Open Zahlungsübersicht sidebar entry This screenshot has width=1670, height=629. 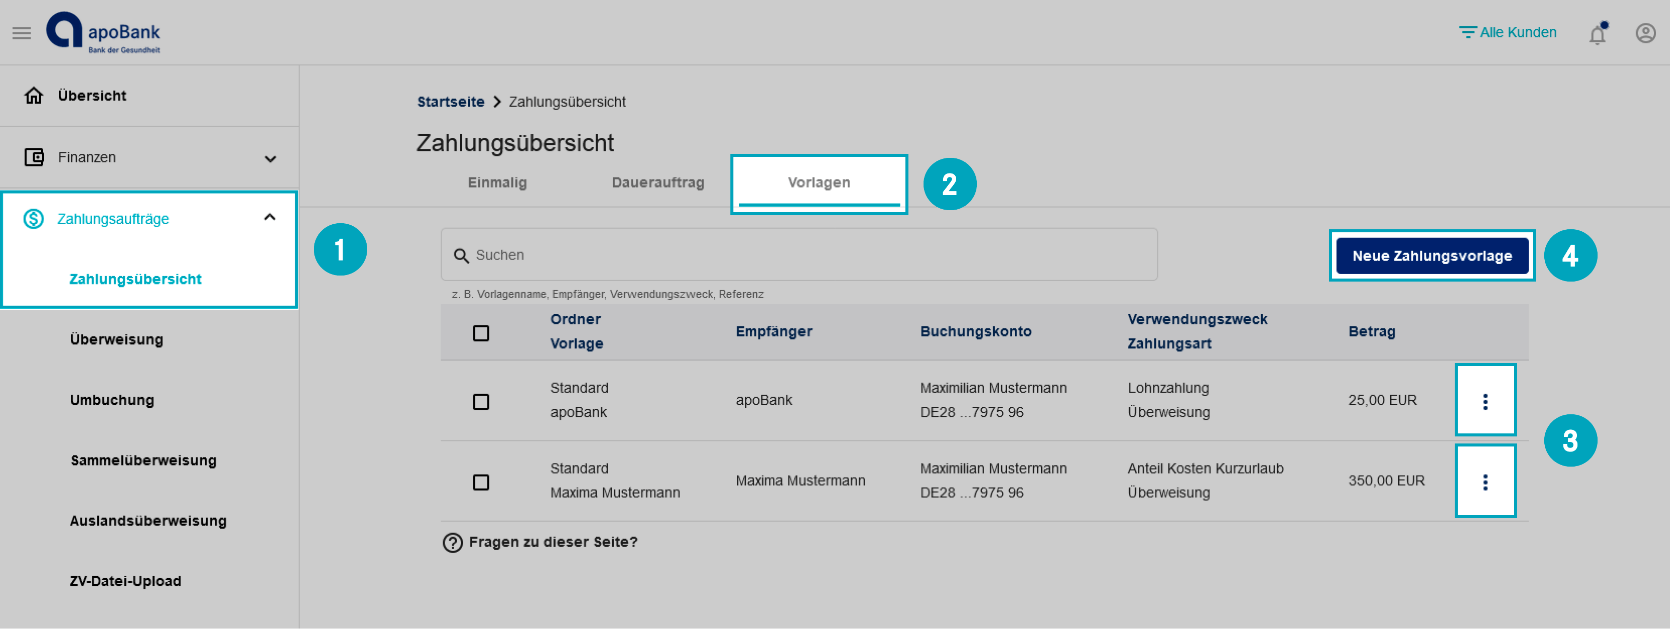[135, 279]
